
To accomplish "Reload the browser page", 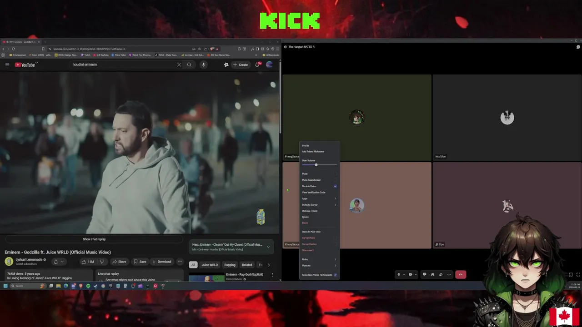I will (14, 49).
